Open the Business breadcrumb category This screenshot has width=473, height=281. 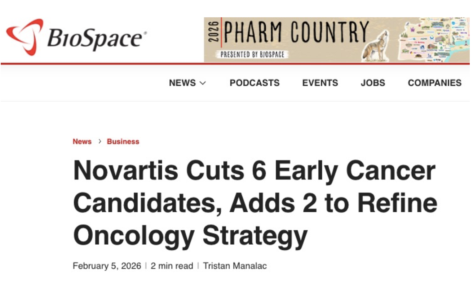pos(123,142)
